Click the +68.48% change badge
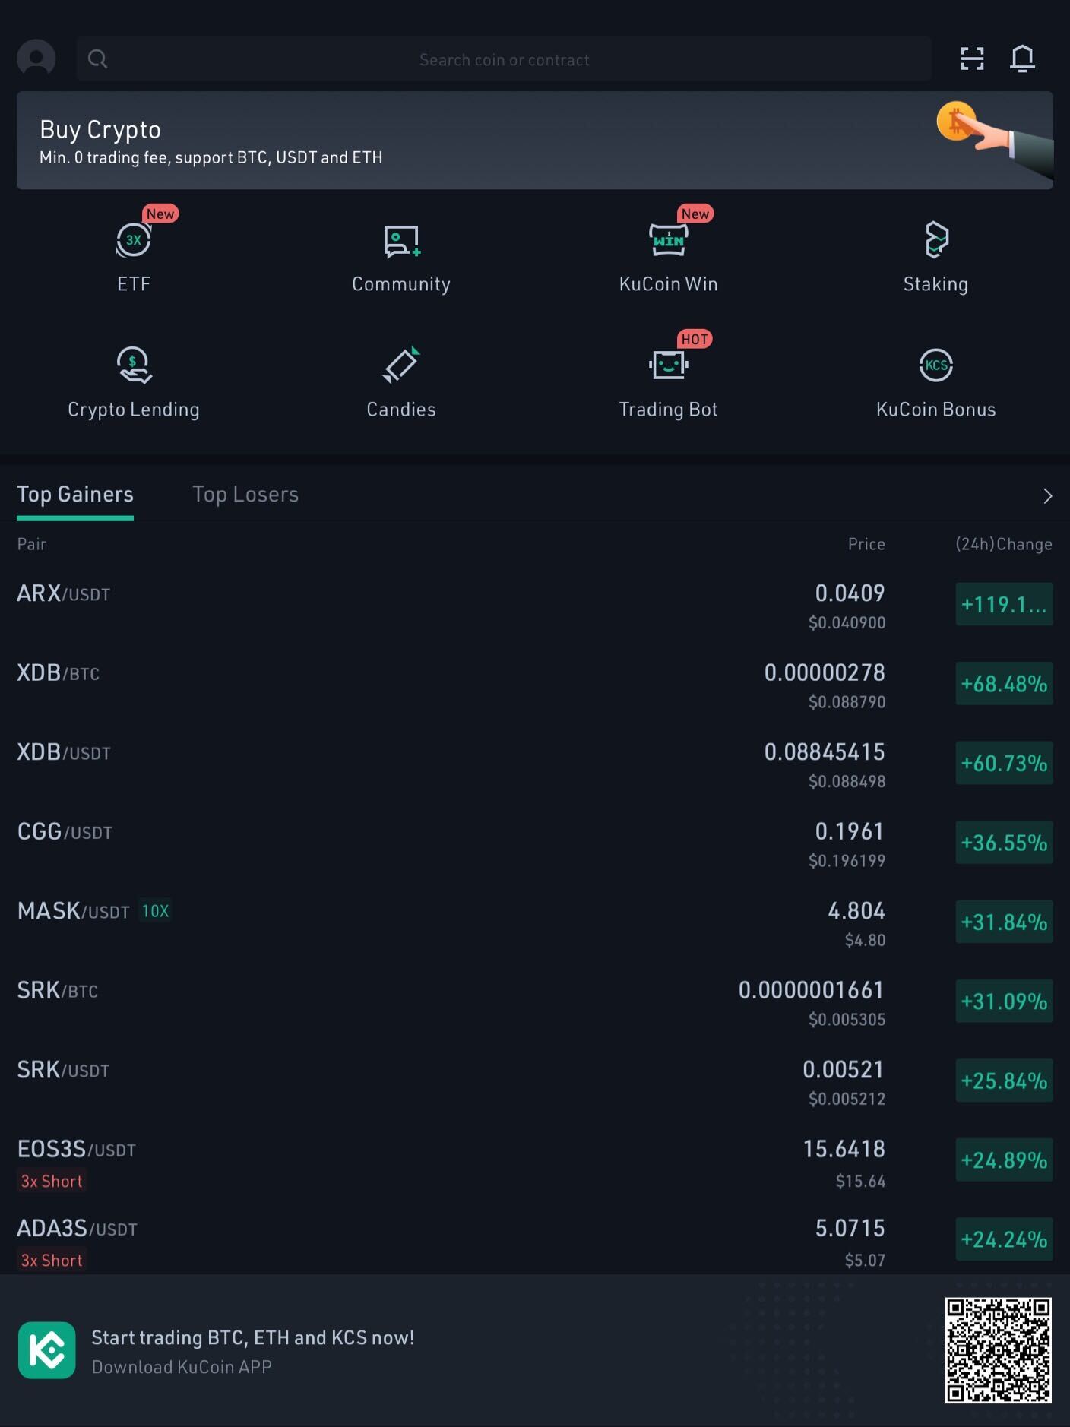Viewport: 1070px width, 1427px height. (x=1004, y=684)
